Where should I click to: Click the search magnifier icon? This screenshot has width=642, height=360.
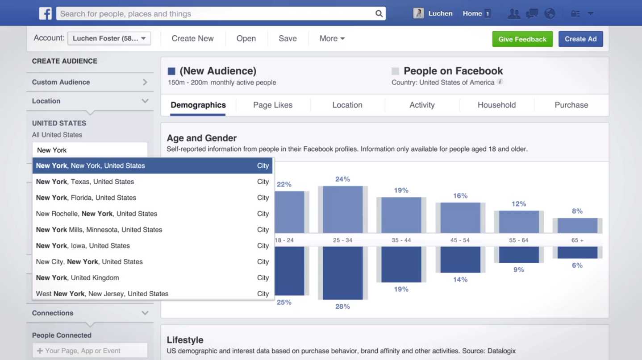[379, 14]
